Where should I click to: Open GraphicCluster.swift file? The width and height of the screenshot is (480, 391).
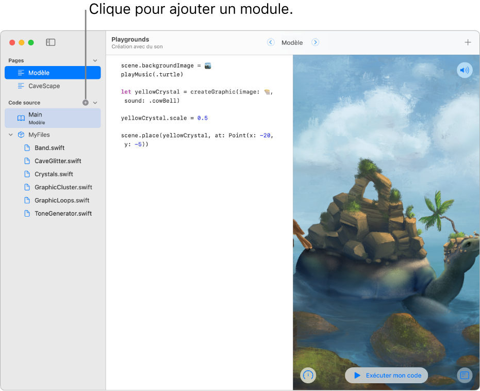point(63,187)
